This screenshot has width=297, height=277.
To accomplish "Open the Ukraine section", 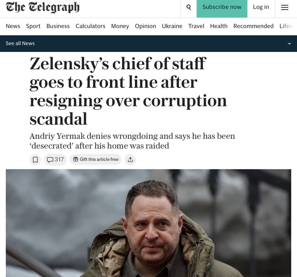I will click(x=172, y=26).
